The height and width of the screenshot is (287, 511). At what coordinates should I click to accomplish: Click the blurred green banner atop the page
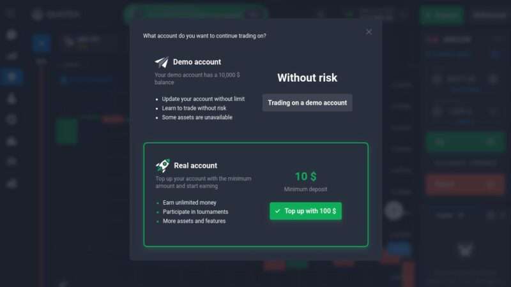point(195,14)
